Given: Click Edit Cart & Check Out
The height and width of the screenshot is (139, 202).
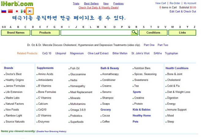Looking at the screenshot, I should pos(183,12).
